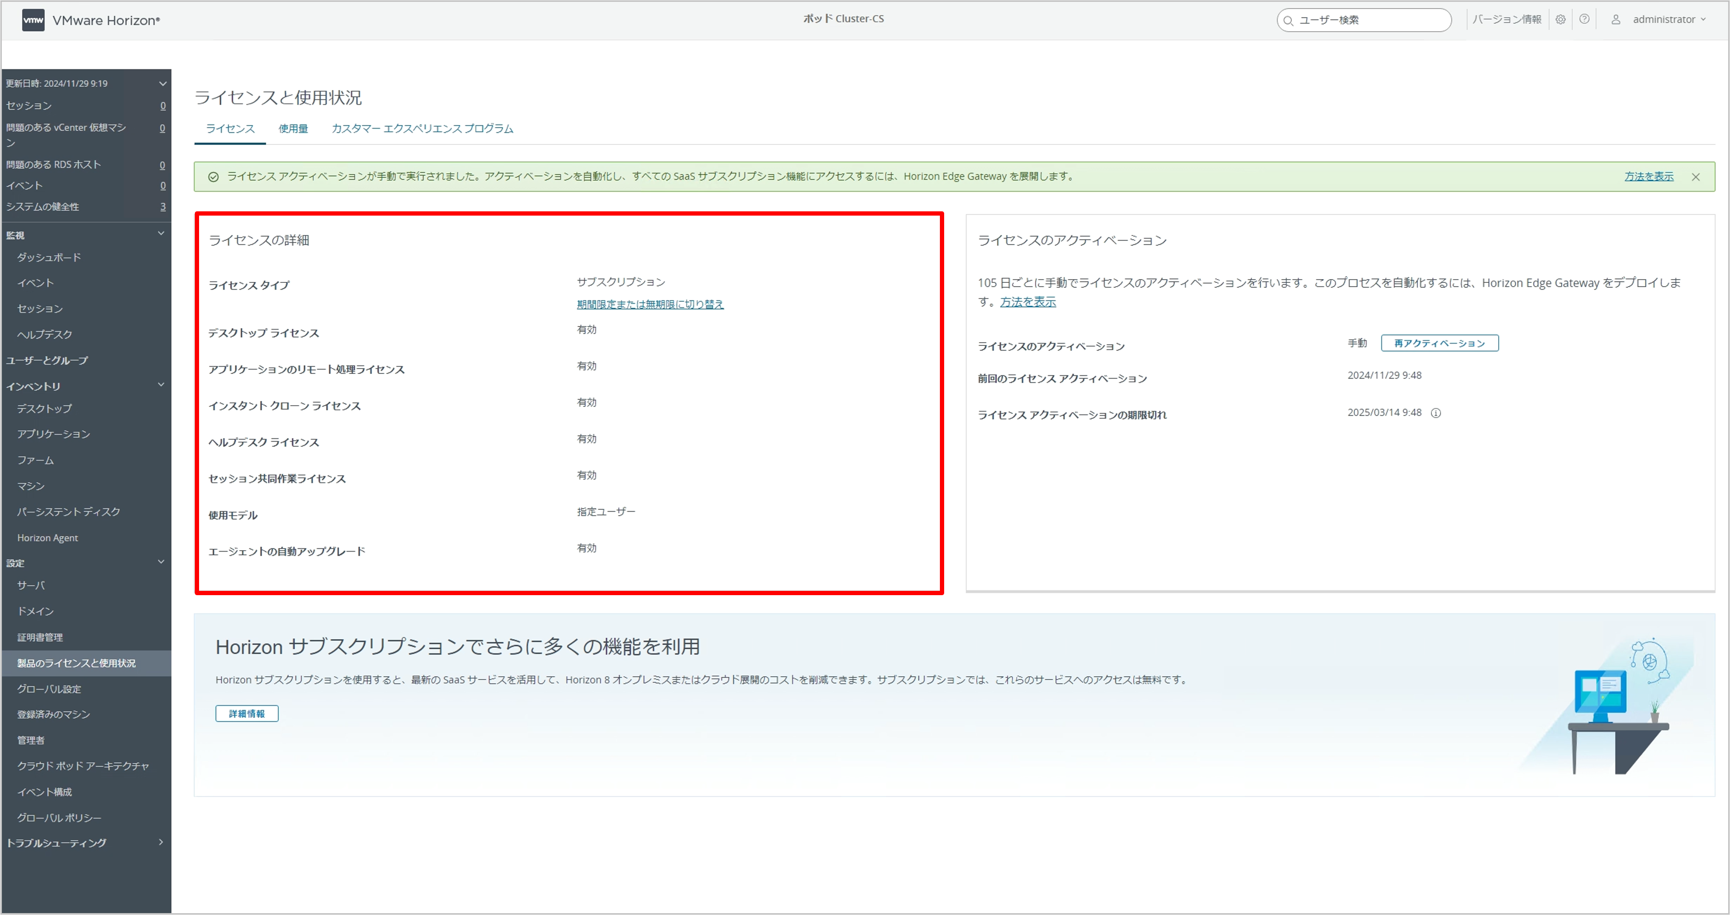Open ファーム in the sidebar
The height and width of the screenshot is (915, 1730).
(x=36, y=460)
